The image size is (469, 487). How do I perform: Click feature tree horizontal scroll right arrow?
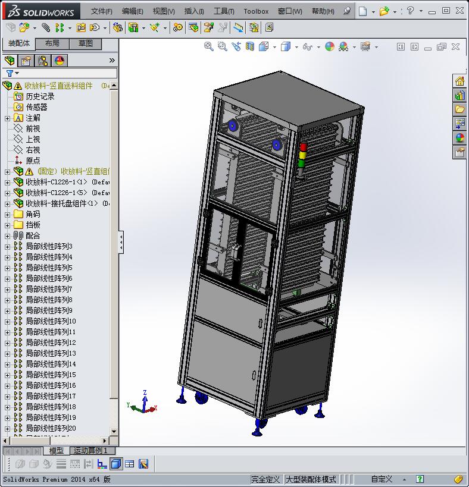(x=105, y=441)
